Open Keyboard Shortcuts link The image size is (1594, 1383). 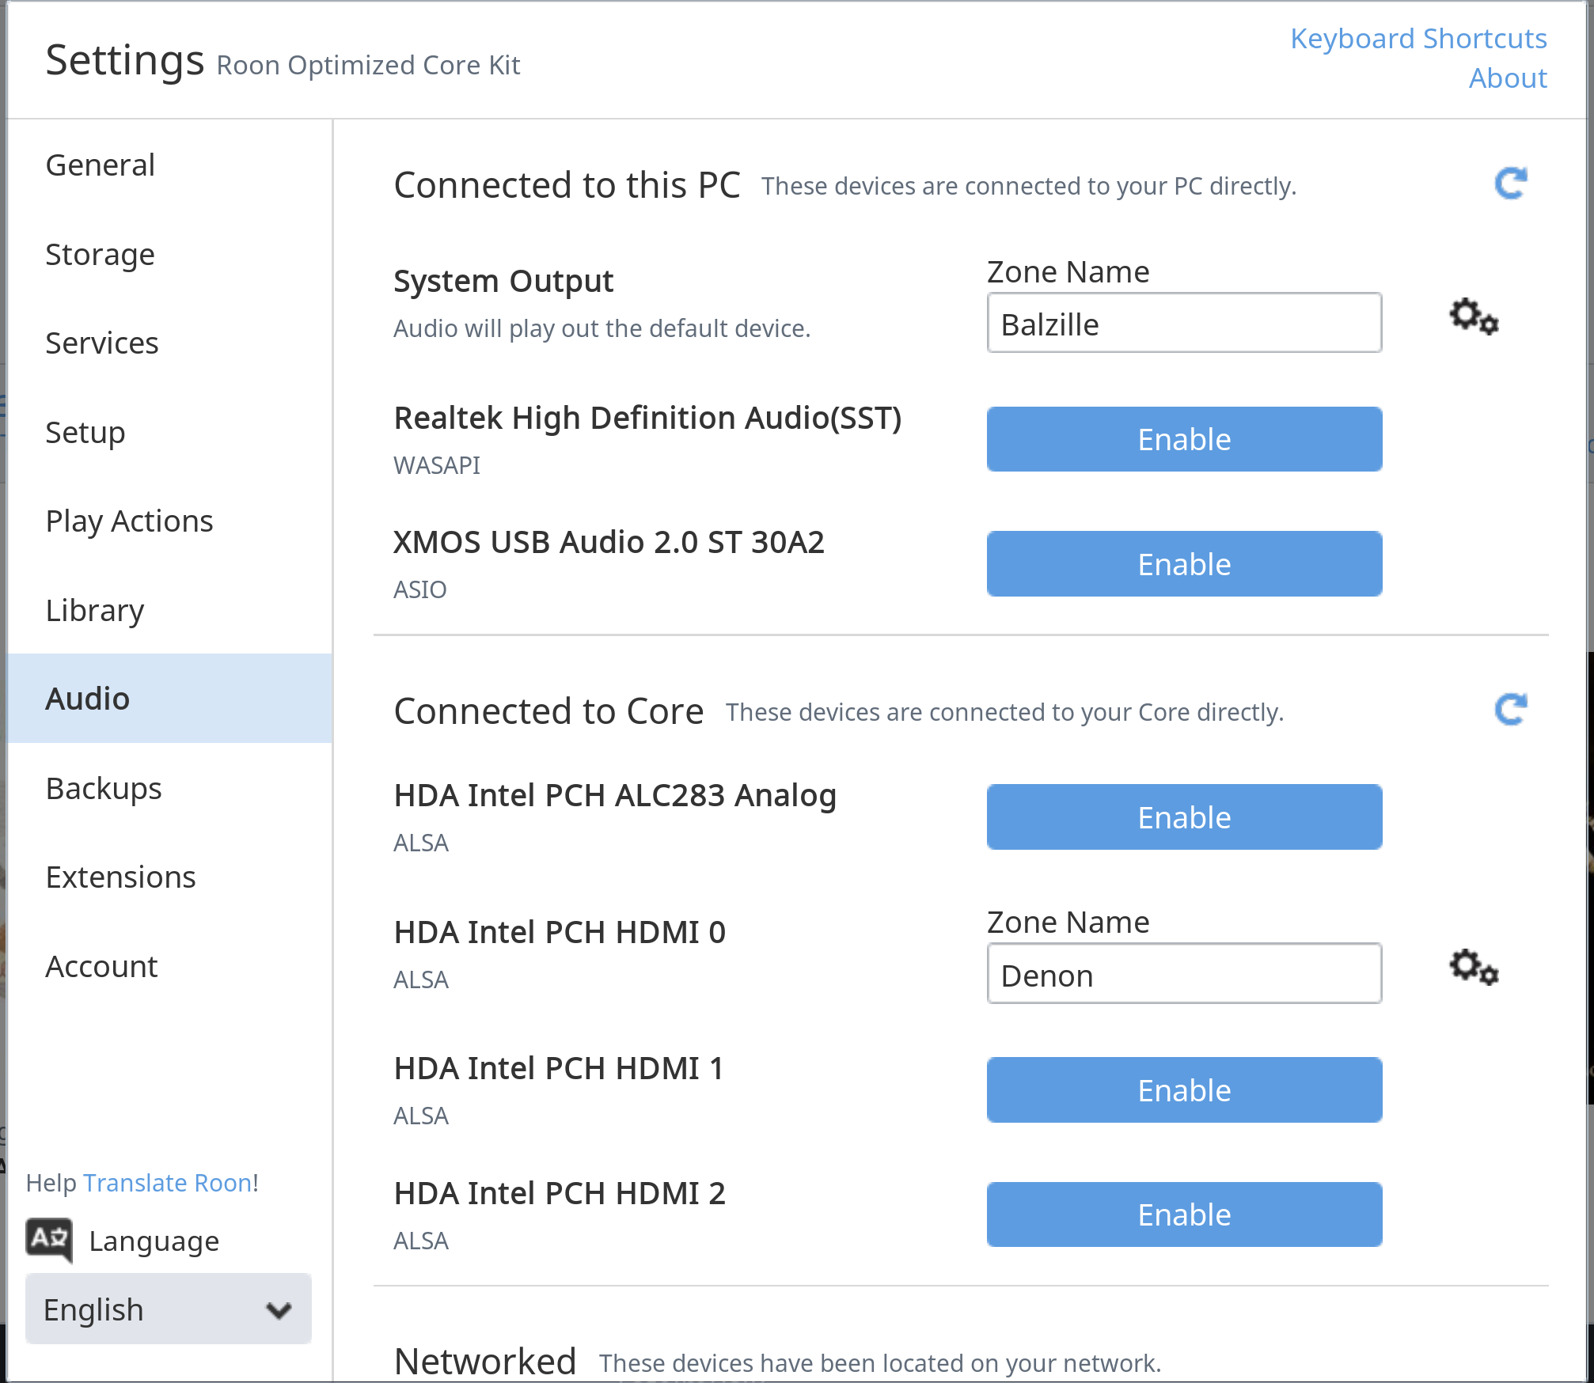point(1418,38)
